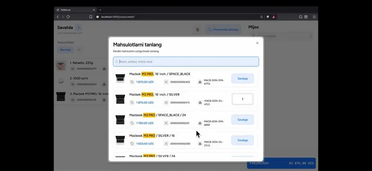Bookmark this page icon in toolbar

(91, 17)
